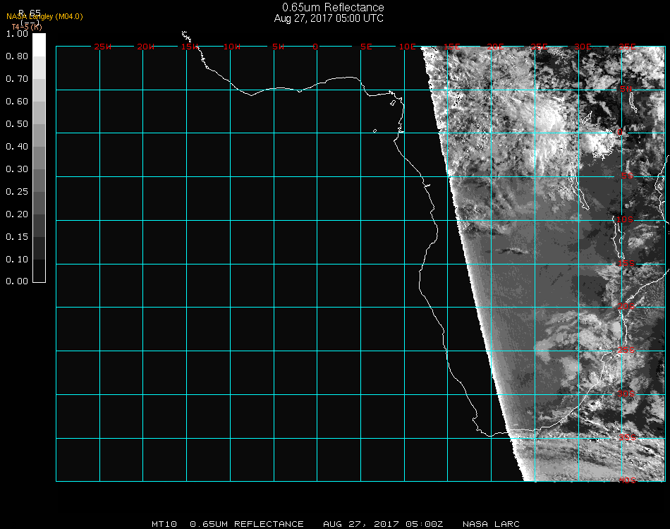This screenshot has width=670, height=529.
Task: Click the 20E longitude label
Action: point(496,47)
